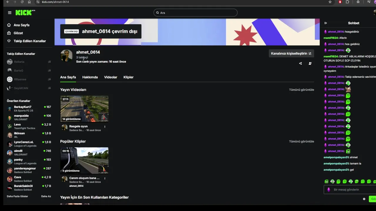Click Tümünü görüntüle for Yayın Videoları
This screenshot has height=211, width=376.
click(x=301, y=90)
